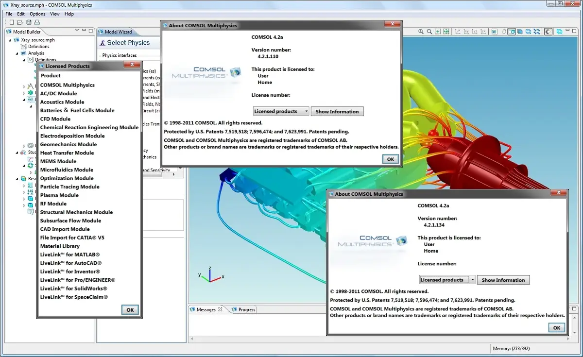Image resolution: width=583 pixels, height=357 pixels.
Task: Click OK in the 4.2.1.110 About dialog
Action: (390, 159)
